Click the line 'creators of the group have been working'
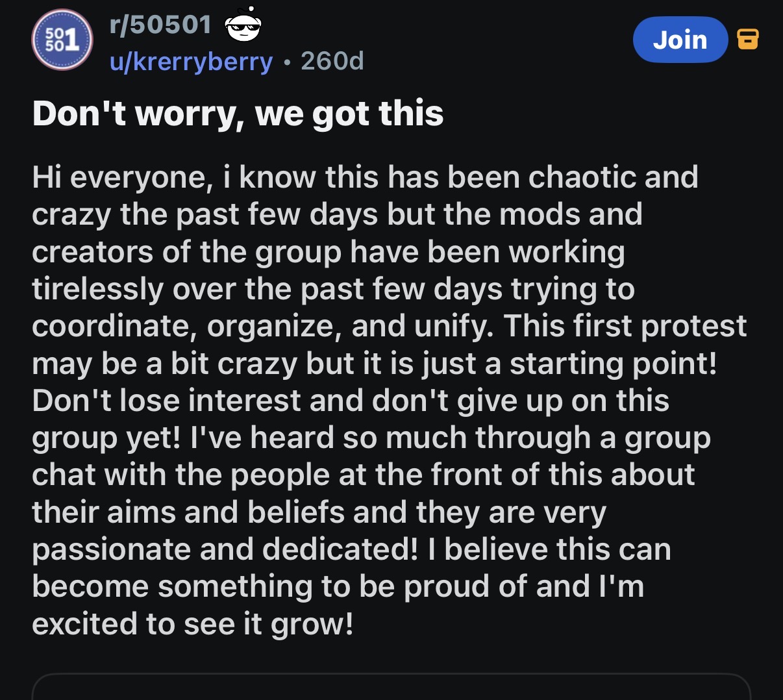Screen dimensions: 783x700 [329, 252]
